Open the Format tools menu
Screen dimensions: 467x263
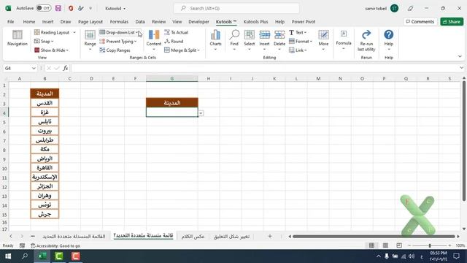(x=301, y=42)
